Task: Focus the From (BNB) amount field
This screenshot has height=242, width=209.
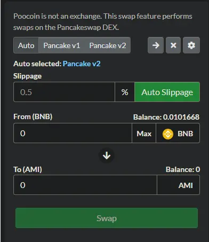Action: 73,134
